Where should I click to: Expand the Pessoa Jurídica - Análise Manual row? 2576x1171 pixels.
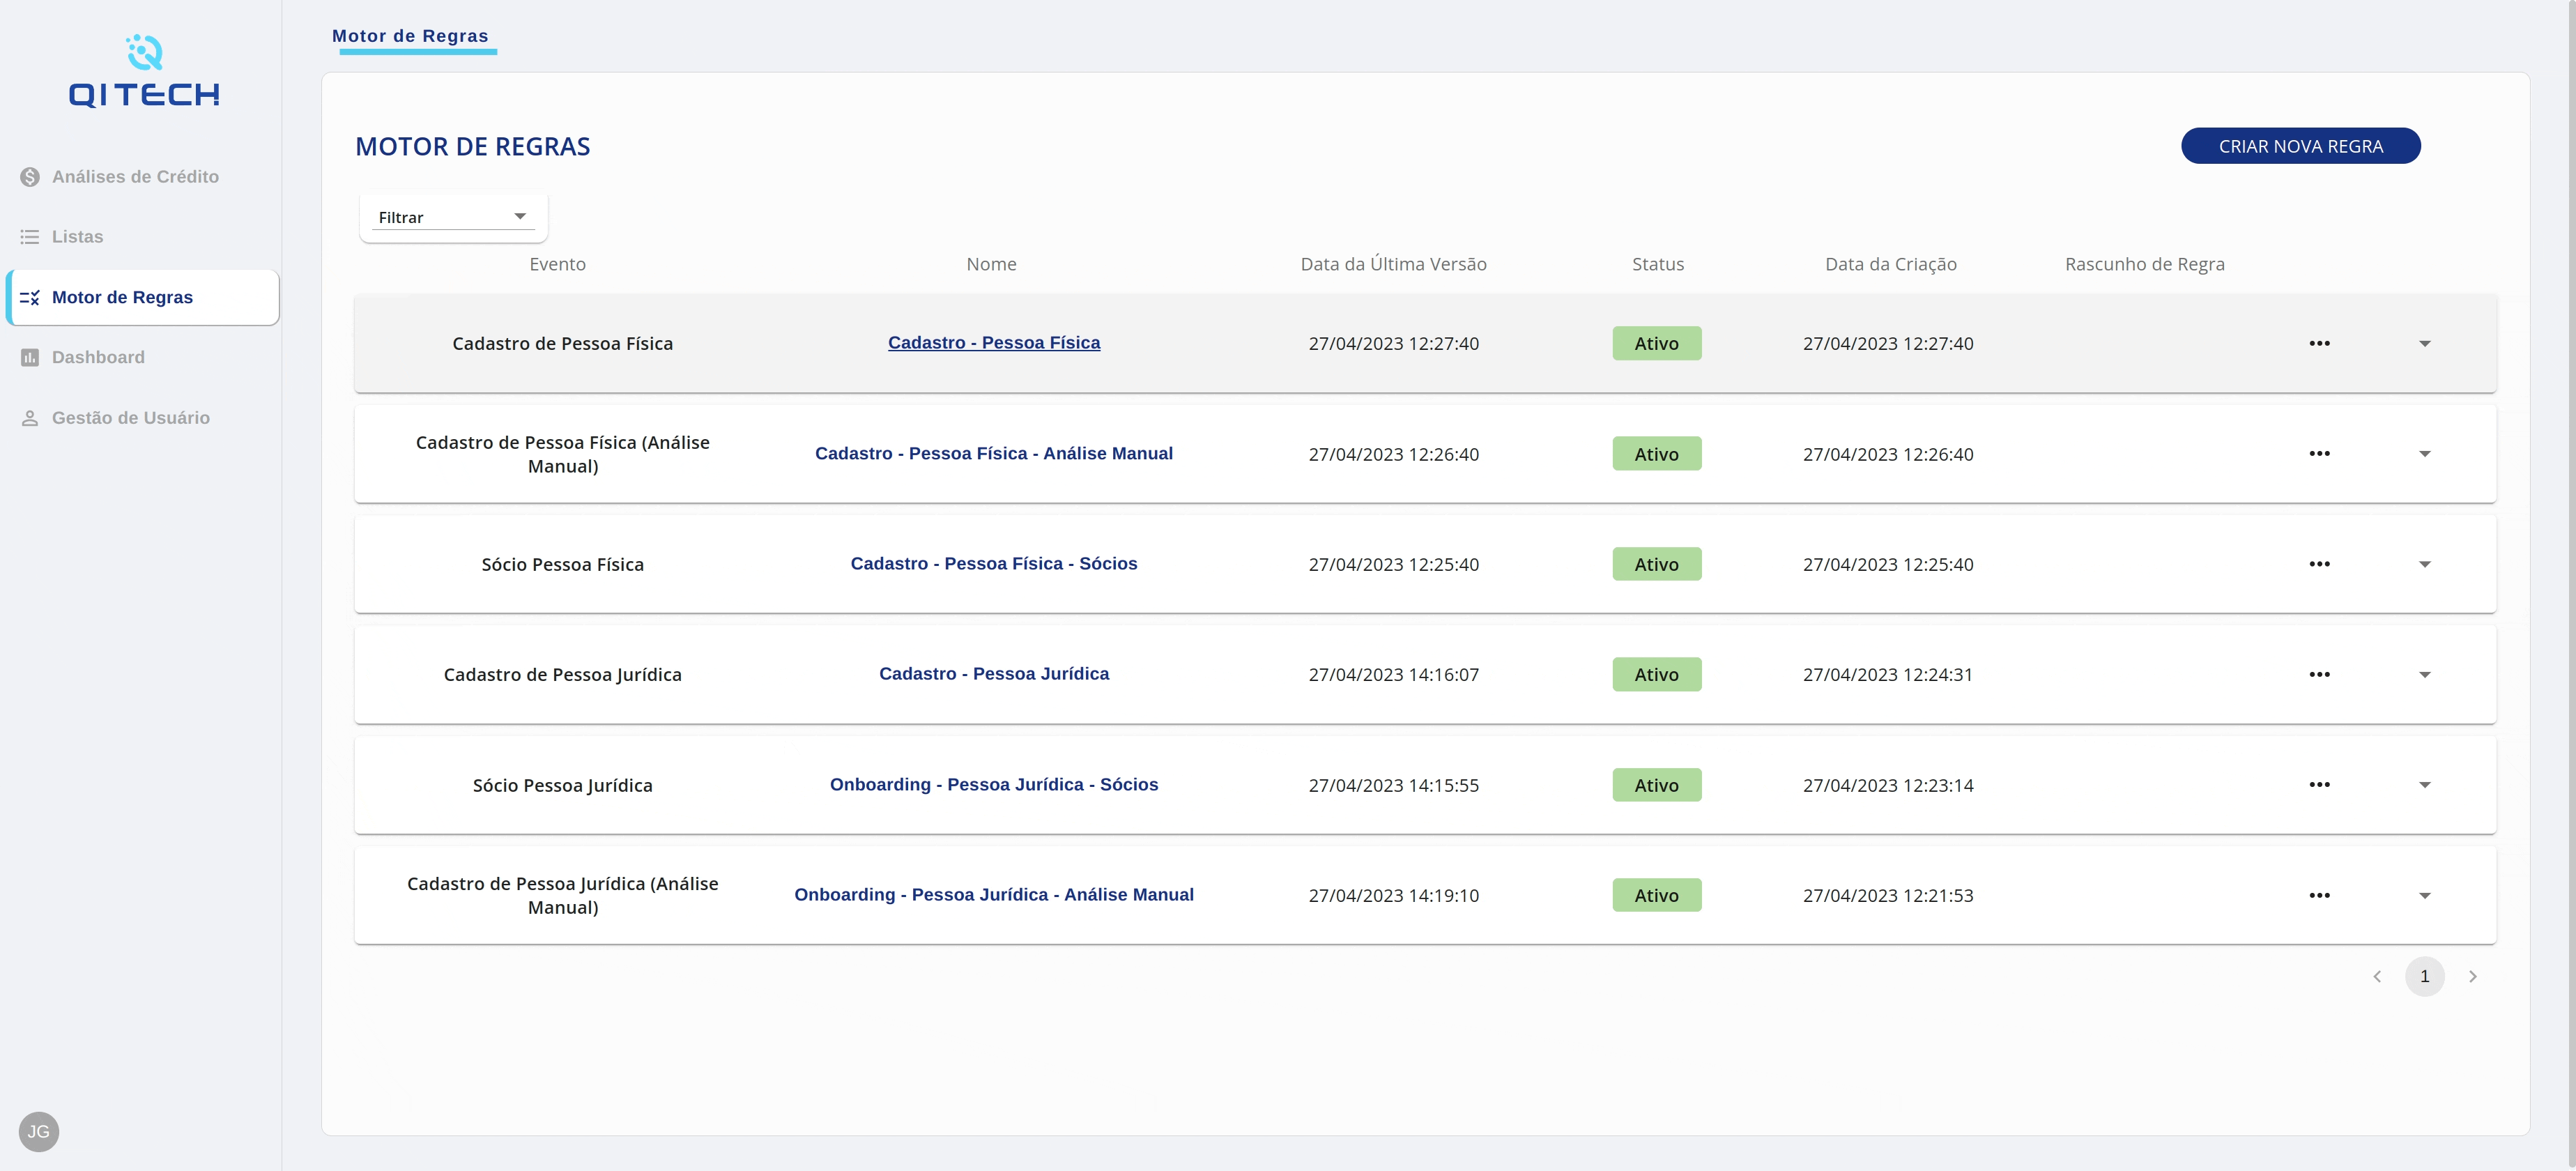click(x=2425, y=896)
